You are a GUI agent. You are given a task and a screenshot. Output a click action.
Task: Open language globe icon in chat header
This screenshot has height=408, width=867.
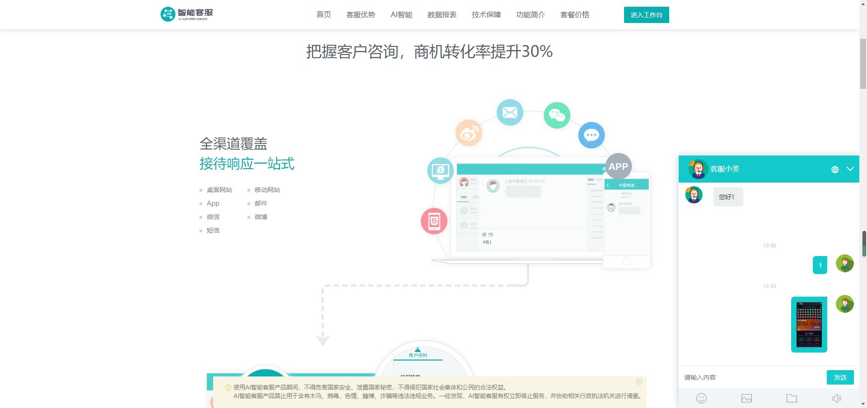[835, 170]
